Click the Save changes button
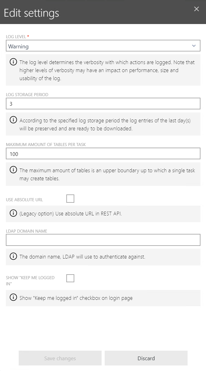 [60, 358]
